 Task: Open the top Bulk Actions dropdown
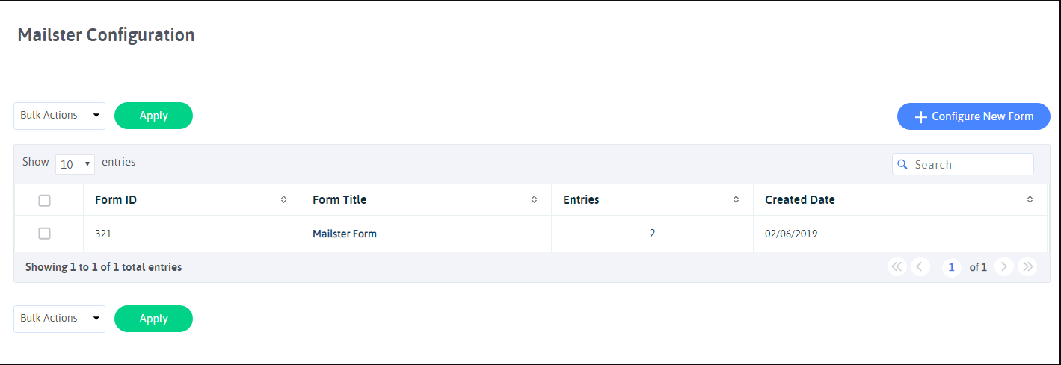coord(59,116)
